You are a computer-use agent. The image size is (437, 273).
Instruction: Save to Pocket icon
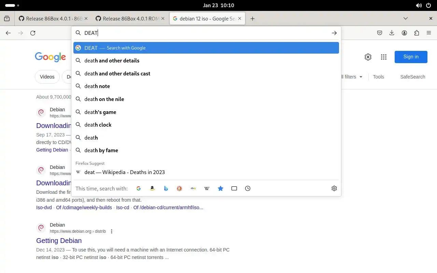coord(380,33)
